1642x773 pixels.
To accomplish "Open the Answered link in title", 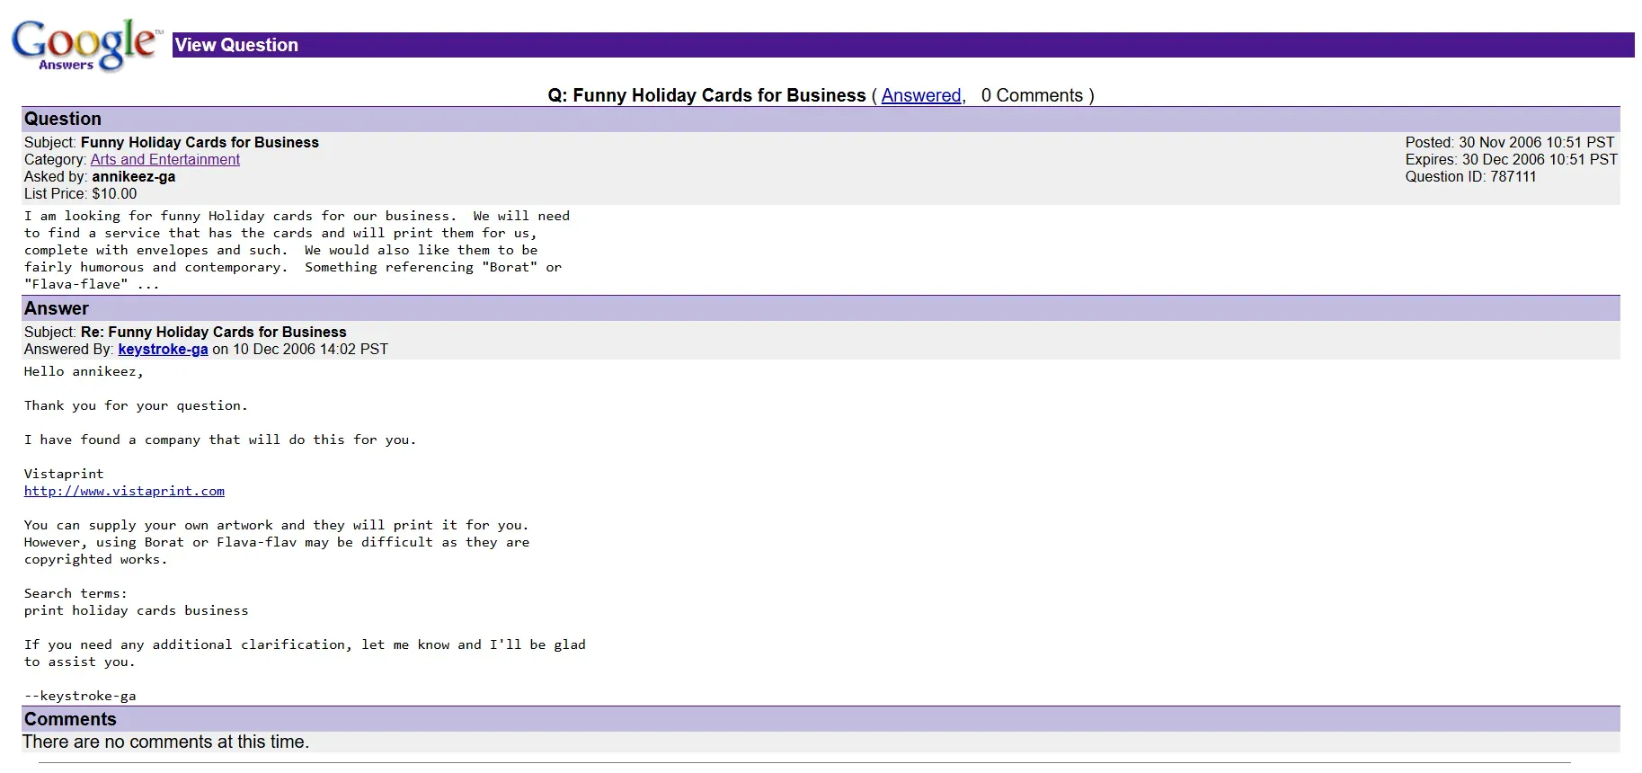I will pos(921,95).
